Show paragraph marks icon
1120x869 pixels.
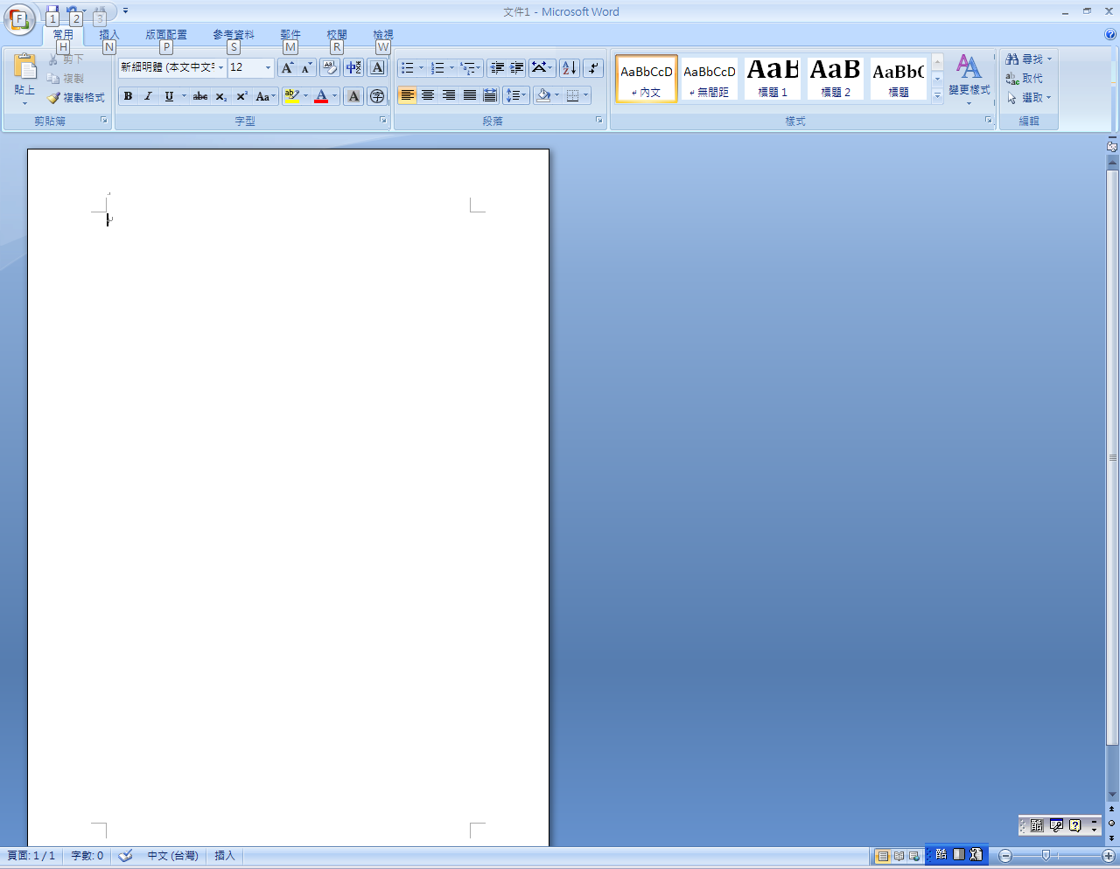[x=593, y=68]
